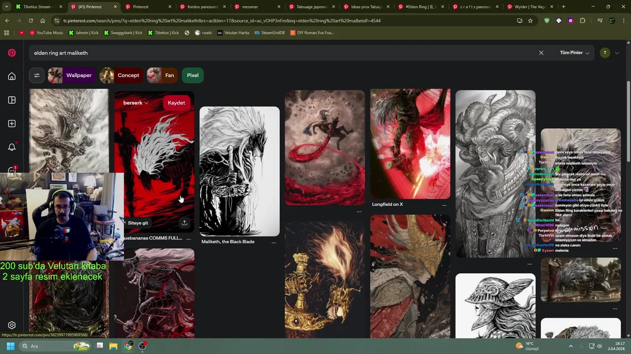Screen dimensions: 631x354
Task: Open Chrome extensions puzzle icon
Action: 583,21
